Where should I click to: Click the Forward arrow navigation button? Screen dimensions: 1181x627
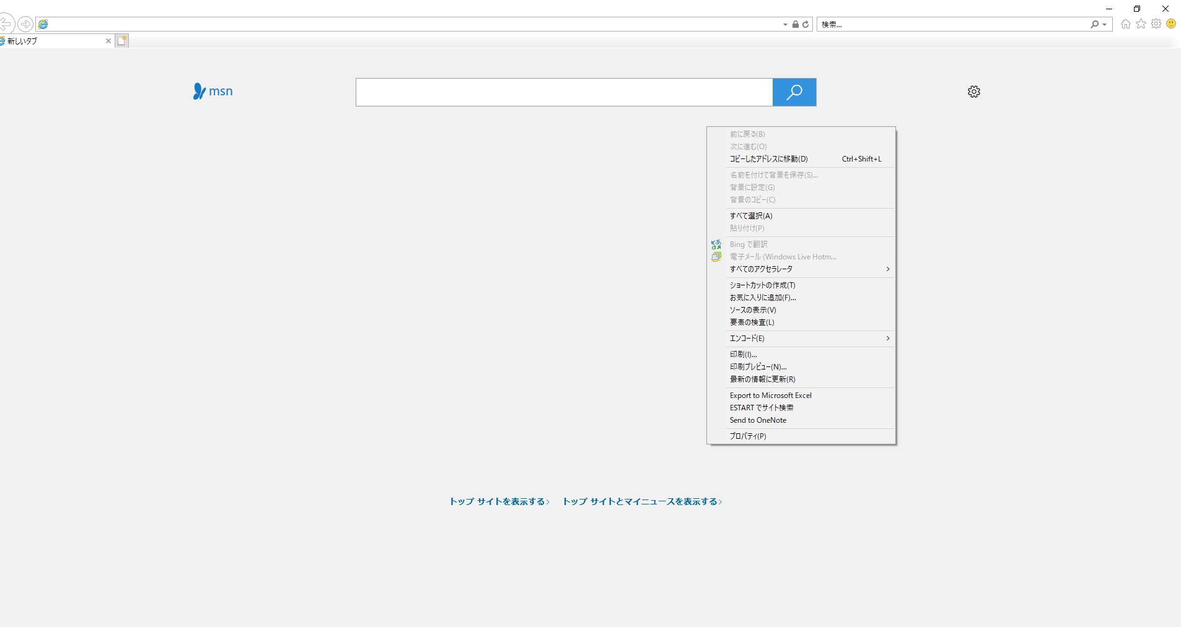25,24
